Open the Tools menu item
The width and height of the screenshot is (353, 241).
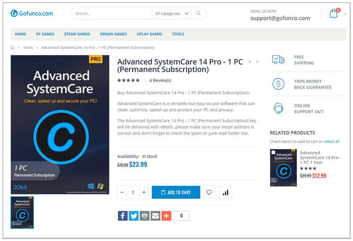[178, 34]
